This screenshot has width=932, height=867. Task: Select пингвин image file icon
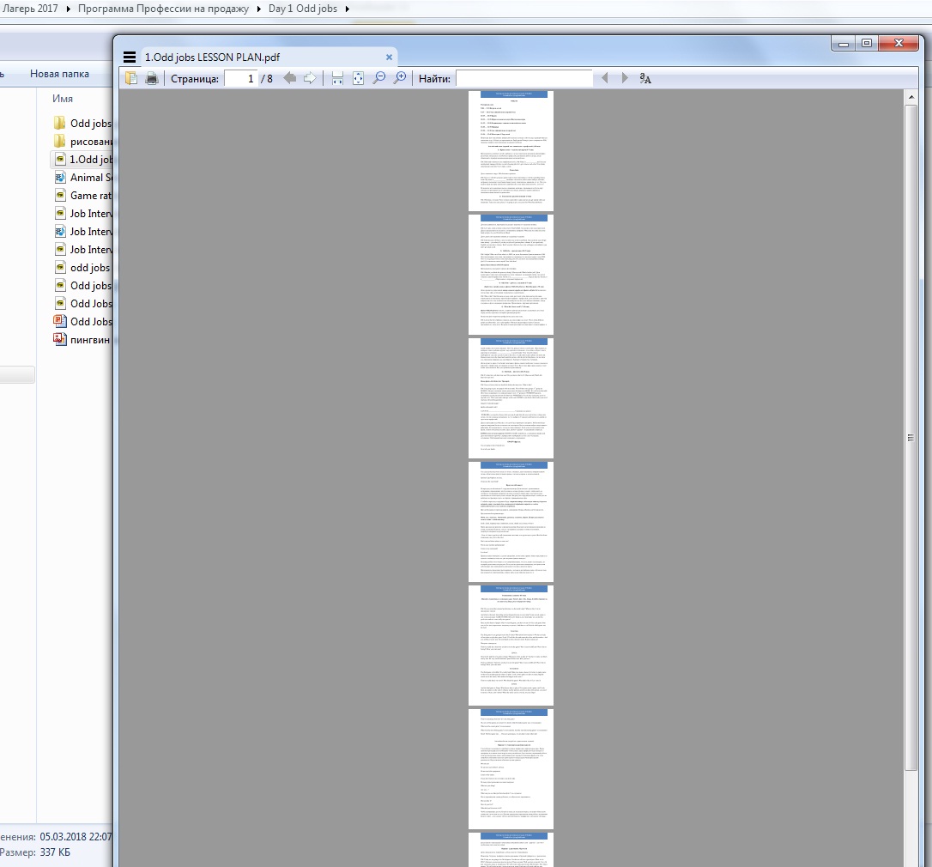click(60, 340)
